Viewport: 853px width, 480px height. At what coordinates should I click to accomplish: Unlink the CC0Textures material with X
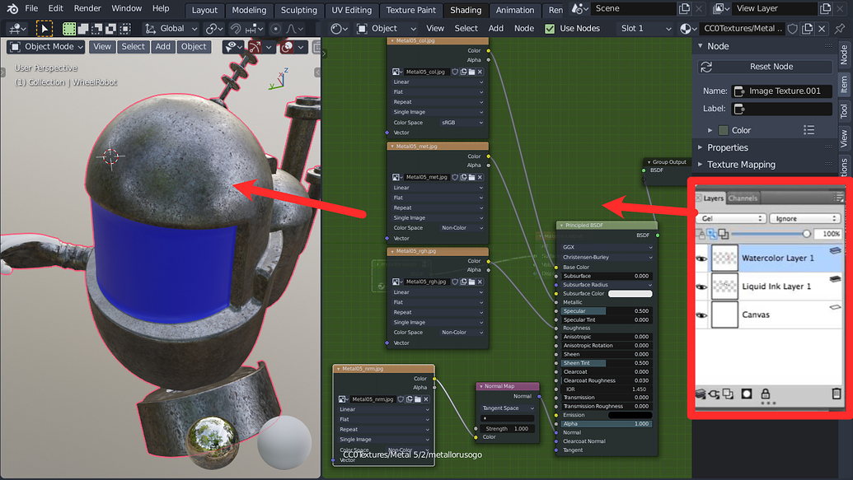coord(822,28)
